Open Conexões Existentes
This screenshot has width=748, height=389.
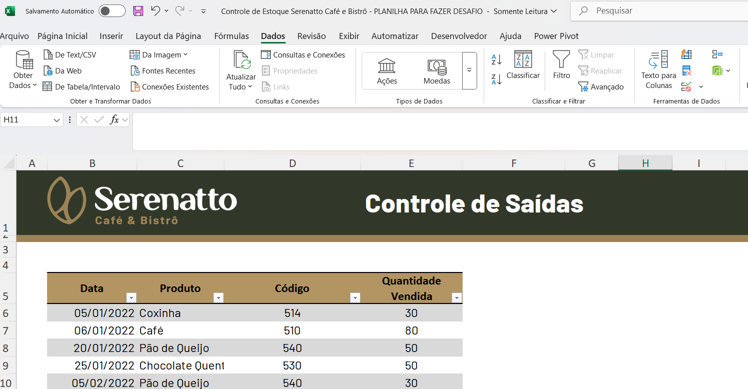click(169, 86)
